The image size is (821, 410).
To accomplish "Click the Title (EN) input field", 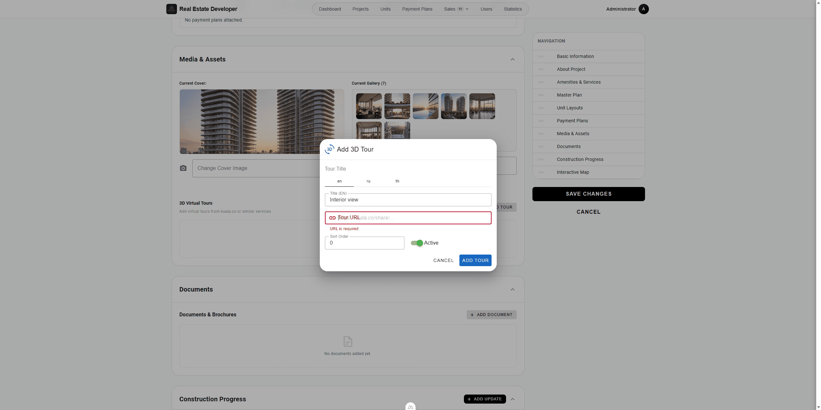I will (408, 200).
